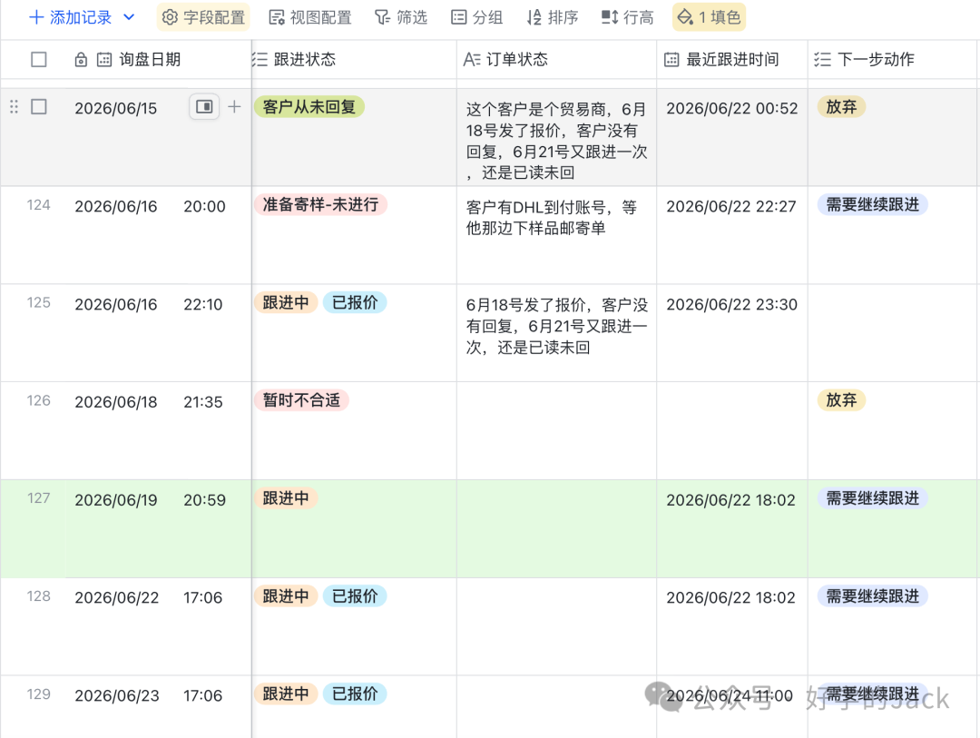Screen dimensions: 980x738
Task: Adjust 行高 row height
Action: (x=628, y=17)
